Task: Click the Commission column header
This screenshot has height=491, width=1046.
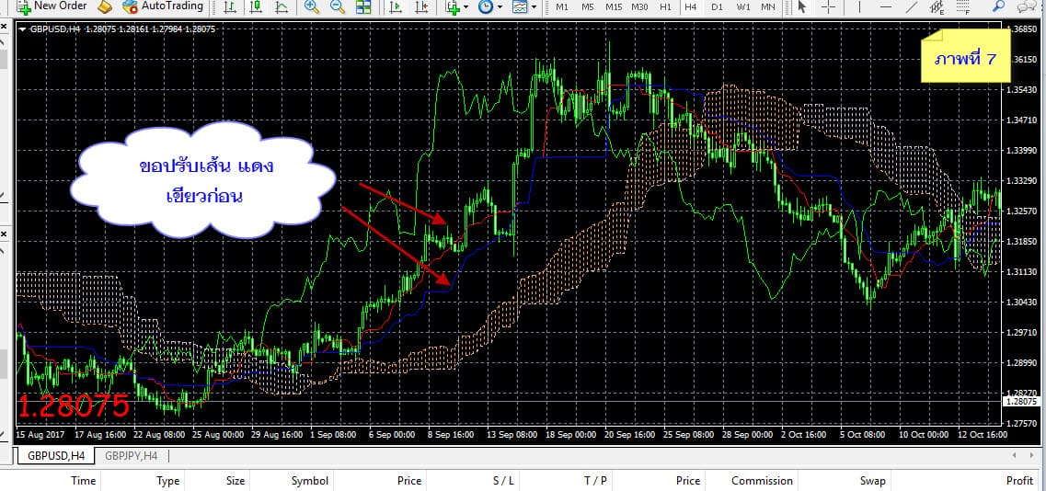Action: coord(762,480)
